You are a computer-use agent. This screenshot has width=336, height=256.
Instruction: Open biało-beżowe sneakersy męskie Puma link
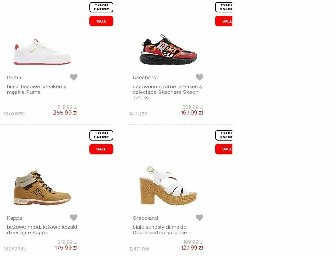pos(37,89)
